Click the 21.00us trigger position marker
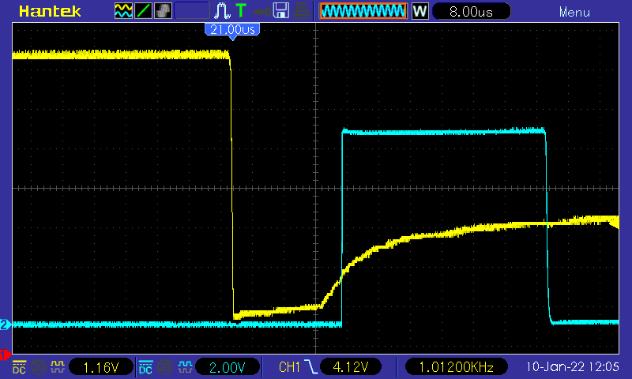Viewport: 632px width, 379px height. [x=232, y=31]
